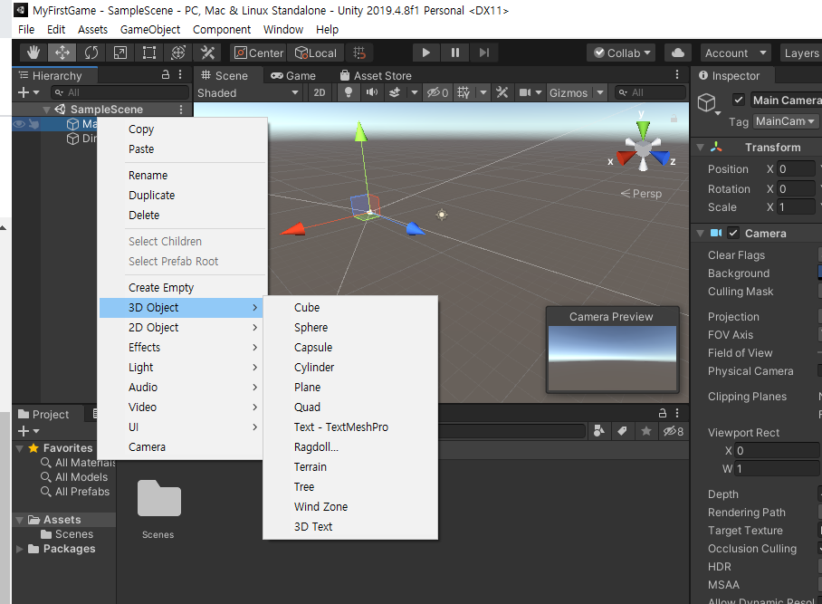This screenshot has height=604, width=822.
Task: Select the Rect tool
Action: [148, 53]
